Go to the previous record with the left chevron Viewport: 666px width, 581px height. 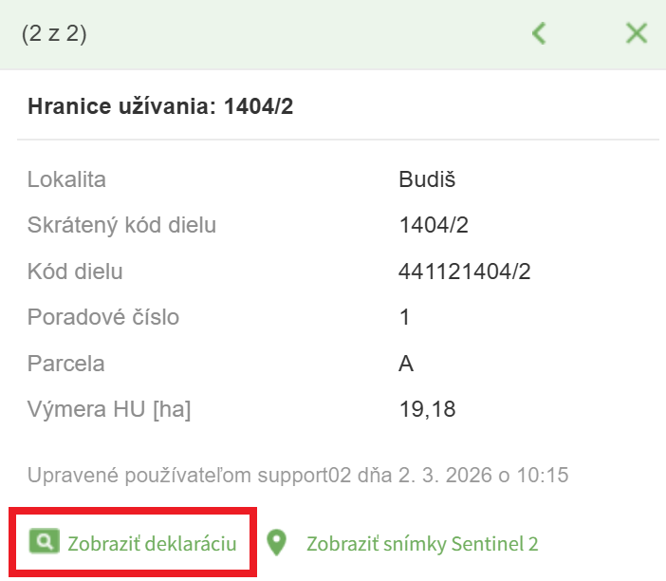point(539,34)
